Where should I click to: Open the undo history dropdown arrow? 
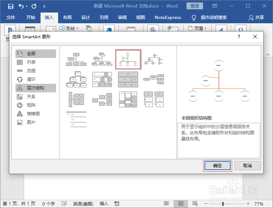pos(27,6)
